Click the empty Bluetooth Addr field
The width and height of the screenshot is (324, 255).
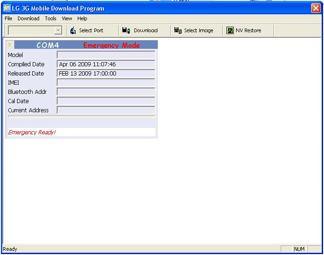[106, 92]
